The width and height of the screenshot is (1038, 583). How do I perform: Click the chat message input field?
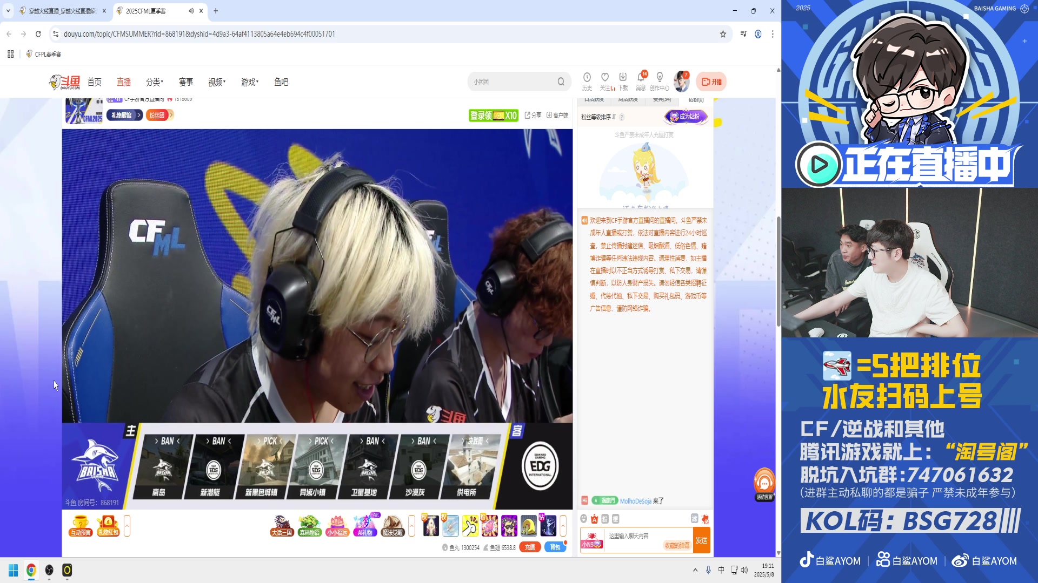click(x=633, y=536)
